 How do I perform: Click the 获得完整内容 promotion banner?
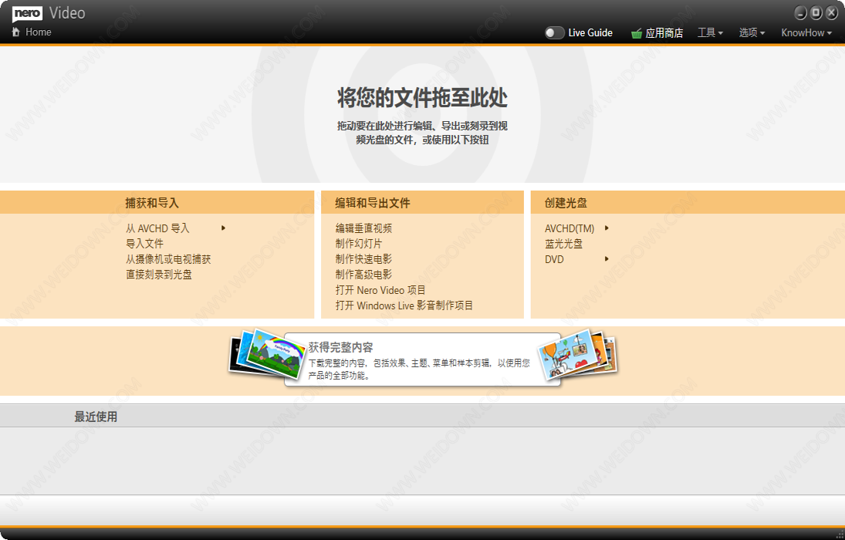[421, 359]
